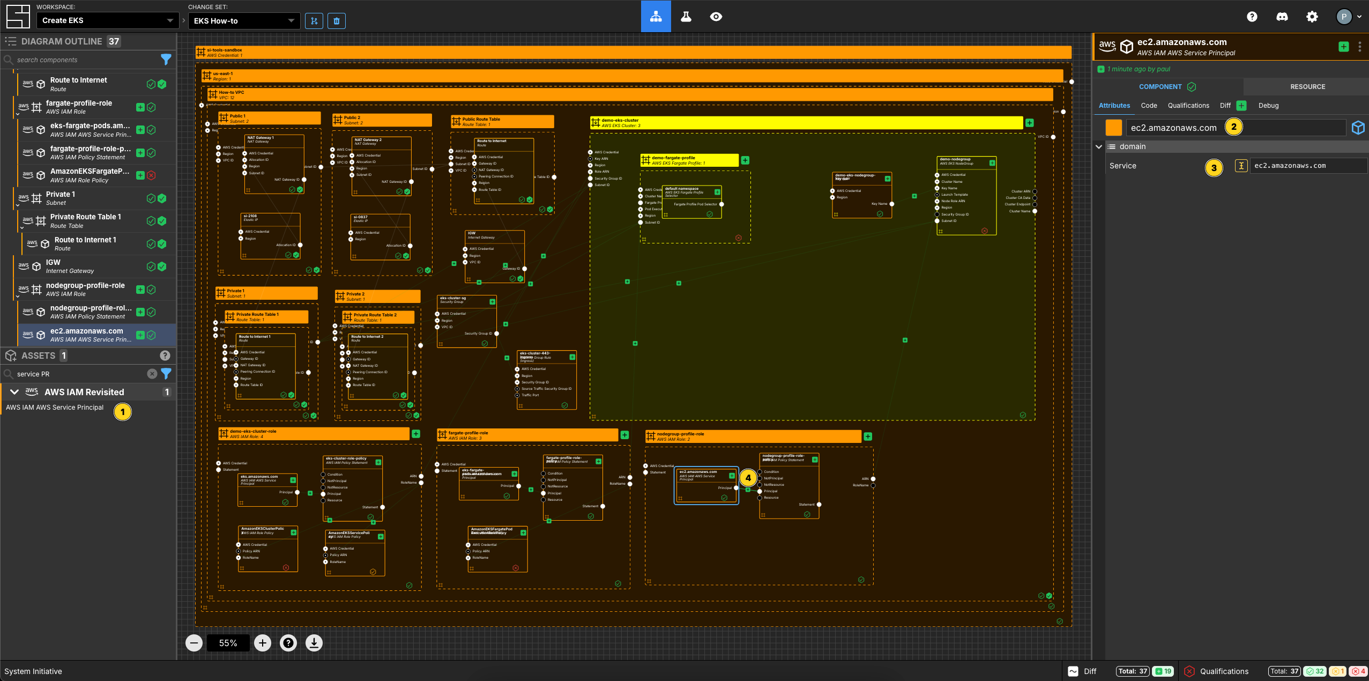Click the eye/preview icon in top toolbar

[716, 16]
